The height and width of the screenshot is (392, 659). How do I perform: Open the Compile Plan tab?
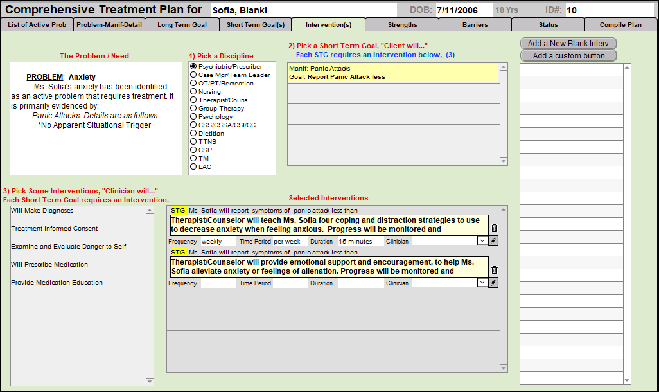pyautogui.click(x=620, y=25)
